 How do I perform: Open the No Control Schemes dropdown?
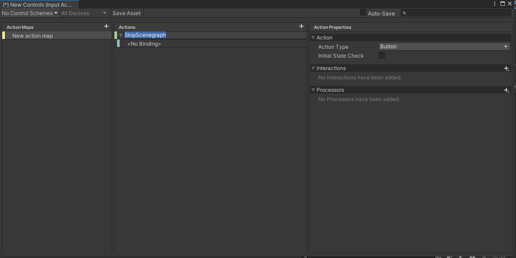click(x=30, y=13)
